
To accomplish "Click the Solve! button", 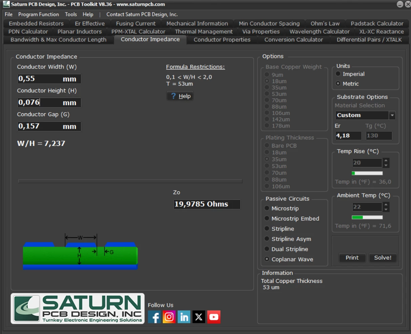I will coord(383,258).
